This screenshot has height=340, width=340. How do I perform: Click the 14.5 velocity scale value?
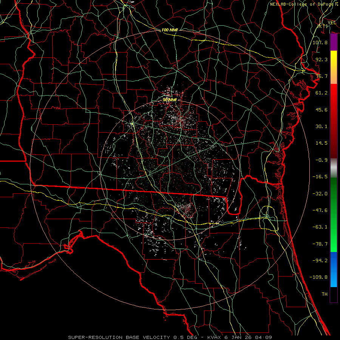point(321,143)
